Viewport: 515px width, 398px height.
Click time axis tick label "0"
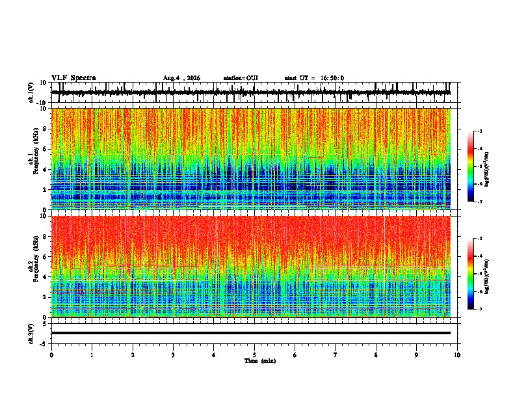51,355
